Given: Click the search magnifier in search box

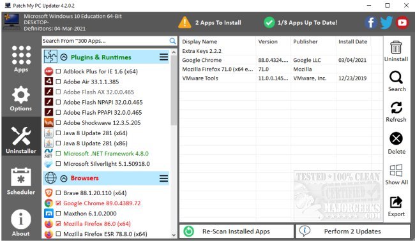Looking at the screenshot, I should point(172,41).
